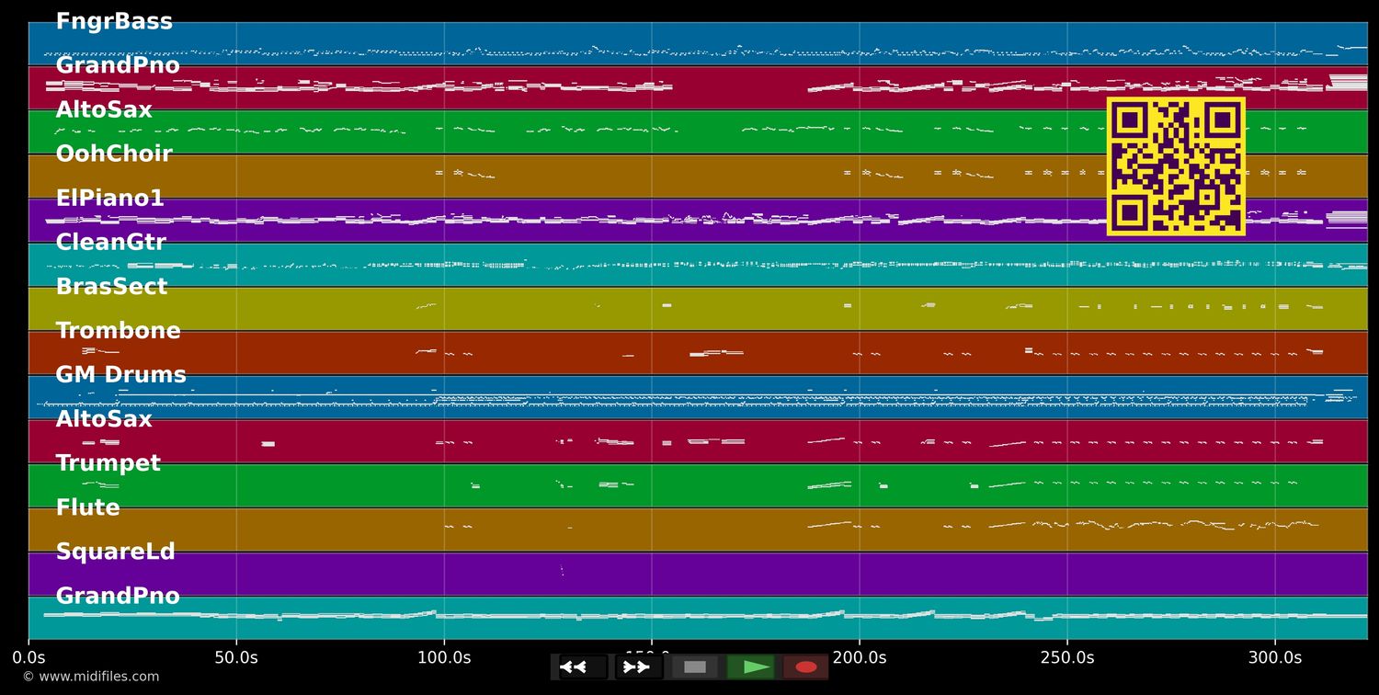Click the ElPiano1 track name
Image resolution: width=1379 pixels, height=695 pixels.
tap(109, 199)
